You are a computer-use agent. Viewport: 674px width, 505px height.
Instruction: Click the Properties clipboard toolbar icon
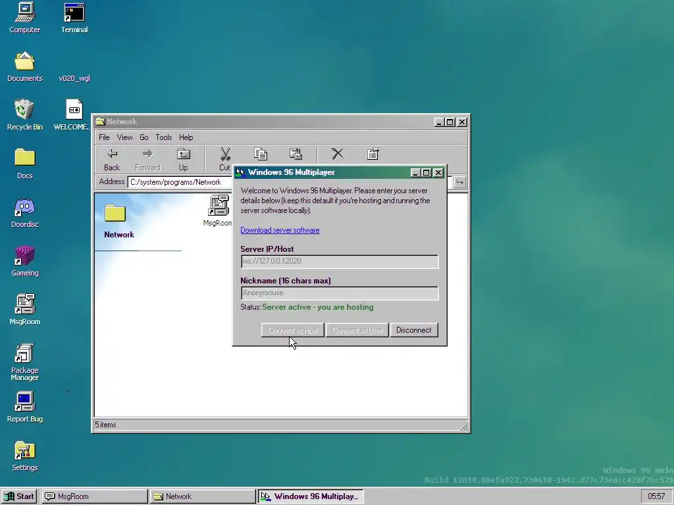point(373,154)
